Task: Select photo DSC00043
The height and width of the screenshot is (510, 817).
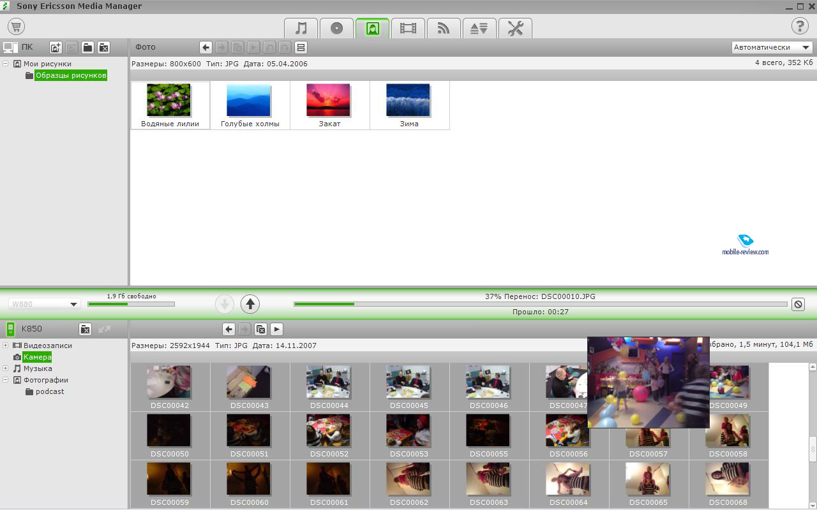Action: pyautogui.click(x=250, y=387)
